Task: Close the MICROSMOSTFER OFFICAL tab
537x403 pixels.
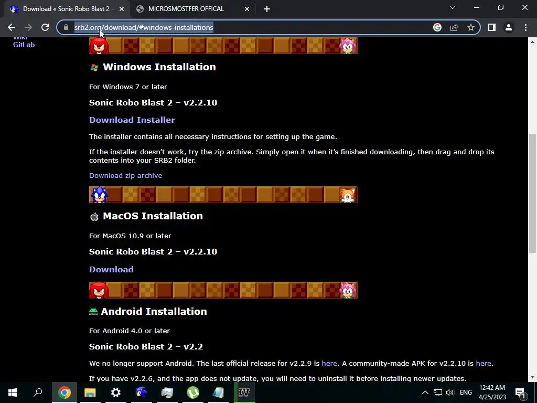Action: [247, 9]
